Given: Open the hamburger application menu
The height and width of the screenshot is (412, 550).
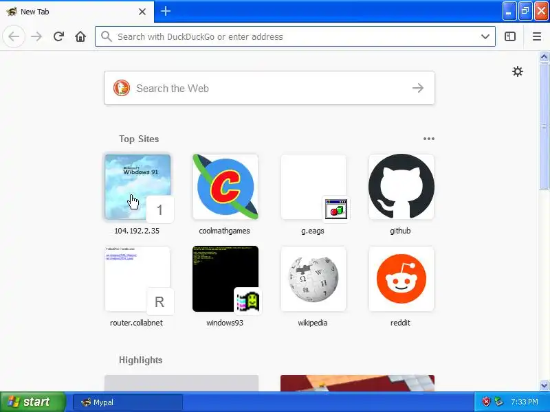Looking at the screenshot, I should pyautogui.click(x=537, y=36).
